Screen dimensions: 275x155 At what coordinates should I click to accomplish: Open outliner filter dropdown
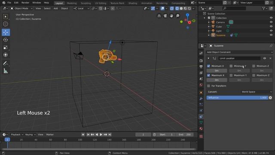[265, 9]
